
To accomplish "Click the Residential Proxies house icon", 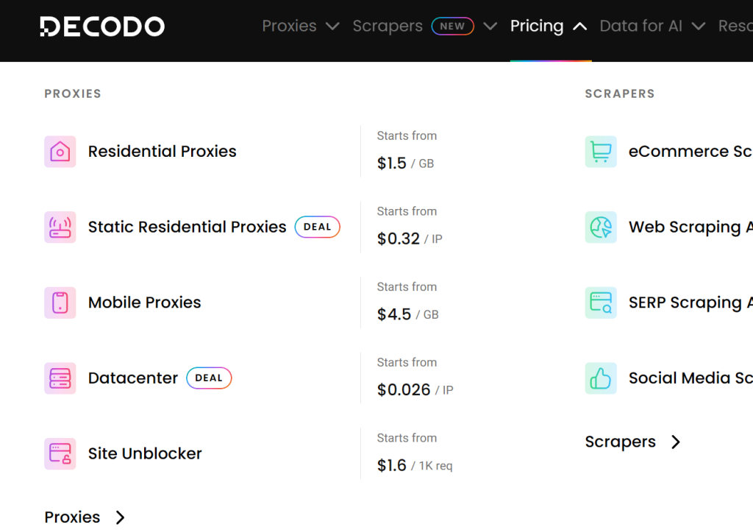I will [60, 152].
